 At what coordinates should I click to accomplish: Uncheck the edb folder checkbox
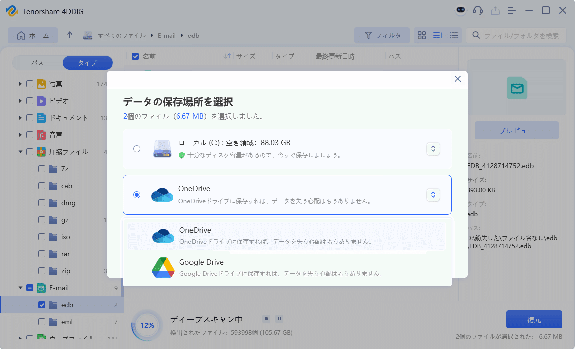(42, 305)
